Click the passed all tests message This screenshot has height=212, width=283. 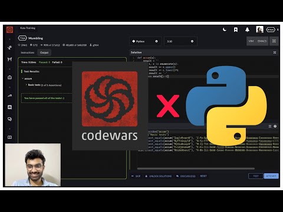point(44,98)
